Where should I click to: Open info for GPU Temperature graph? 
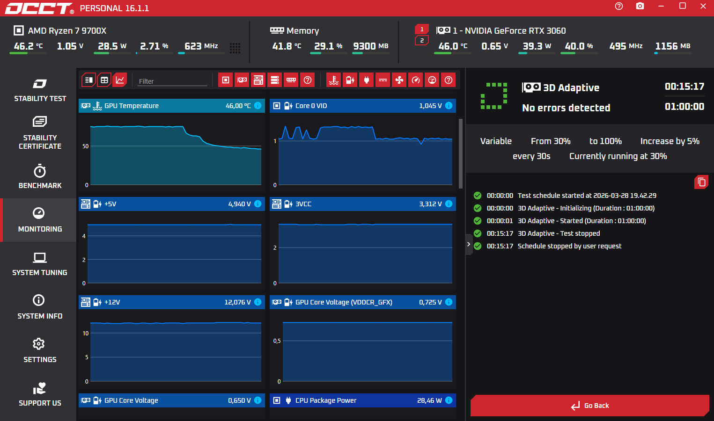[x=258, y=106]
